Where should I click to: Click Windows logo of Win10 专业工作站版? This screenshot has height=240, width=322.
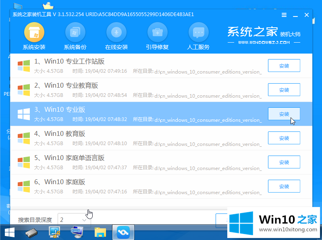coord(24,66)
